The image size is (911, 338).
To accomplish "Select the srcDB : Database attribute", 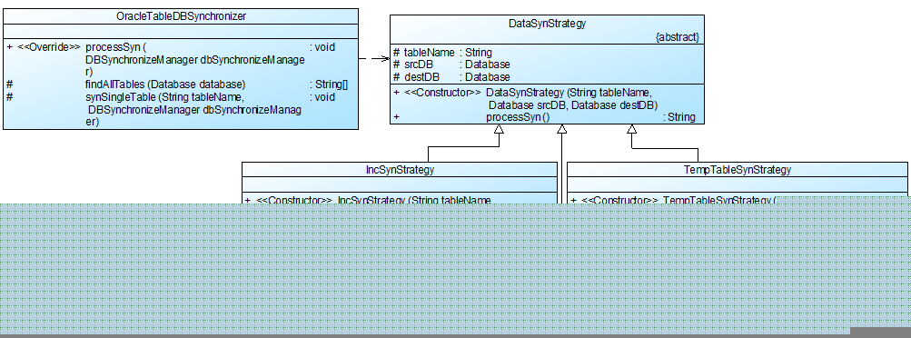I will (x=451, y=65).
